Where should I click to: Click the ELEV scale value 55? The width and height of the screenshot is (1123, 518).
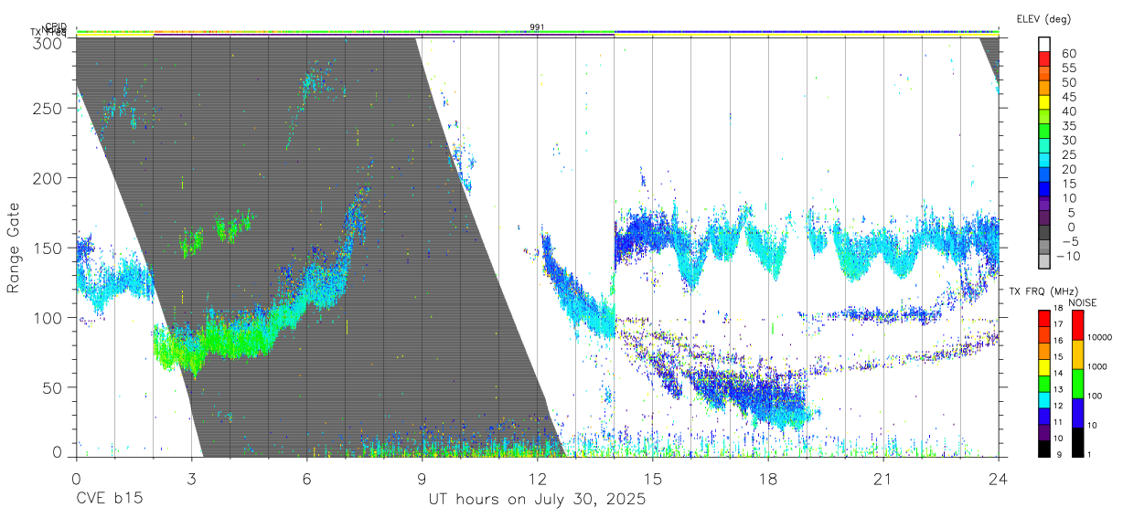tap(1068, 69)
